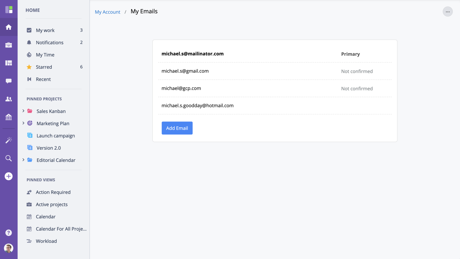Open the Messages chat bubble icon

tap(9, 81)
